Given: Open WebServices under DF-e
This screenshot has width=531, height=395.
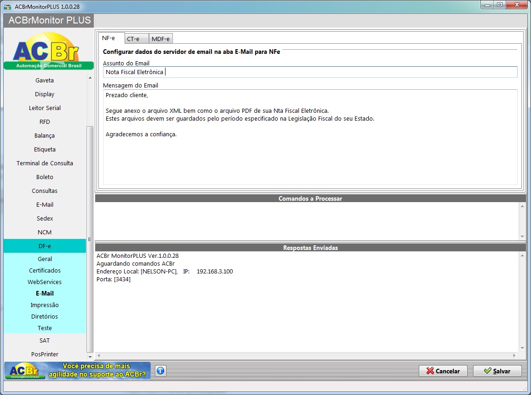Looking at the screenshot, I should [45, 282].
